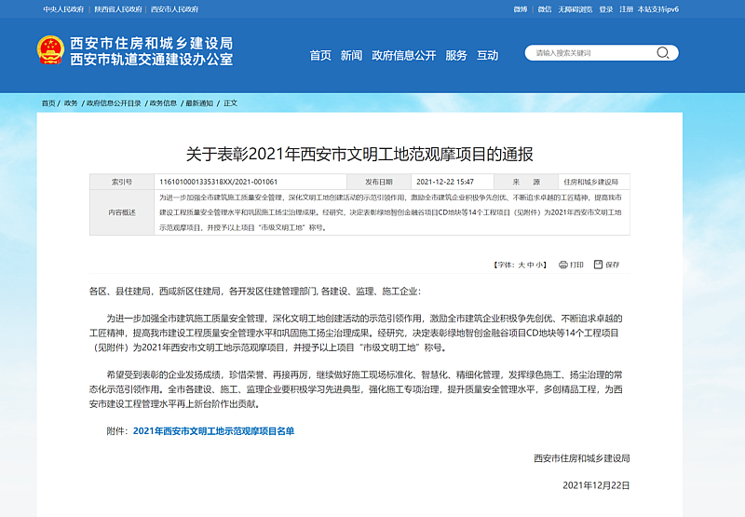
Task: Select the 服务 navigation item
Action: pos(456,55)
